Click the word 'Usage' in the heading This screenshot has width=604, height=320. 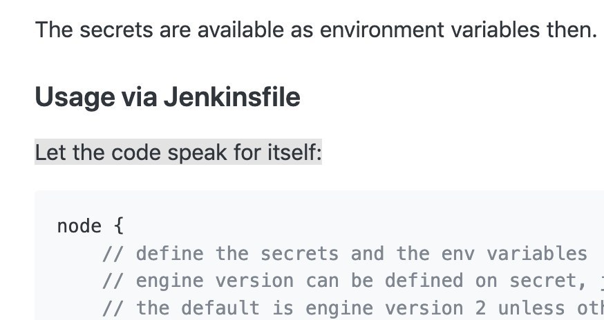tap(75, 98)
